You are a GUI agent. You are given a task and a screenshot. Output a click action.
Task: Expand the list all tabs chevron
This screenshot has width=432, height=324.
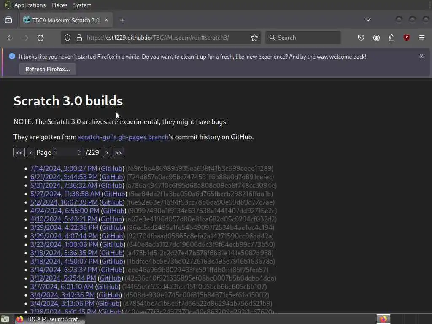[368, 20]
